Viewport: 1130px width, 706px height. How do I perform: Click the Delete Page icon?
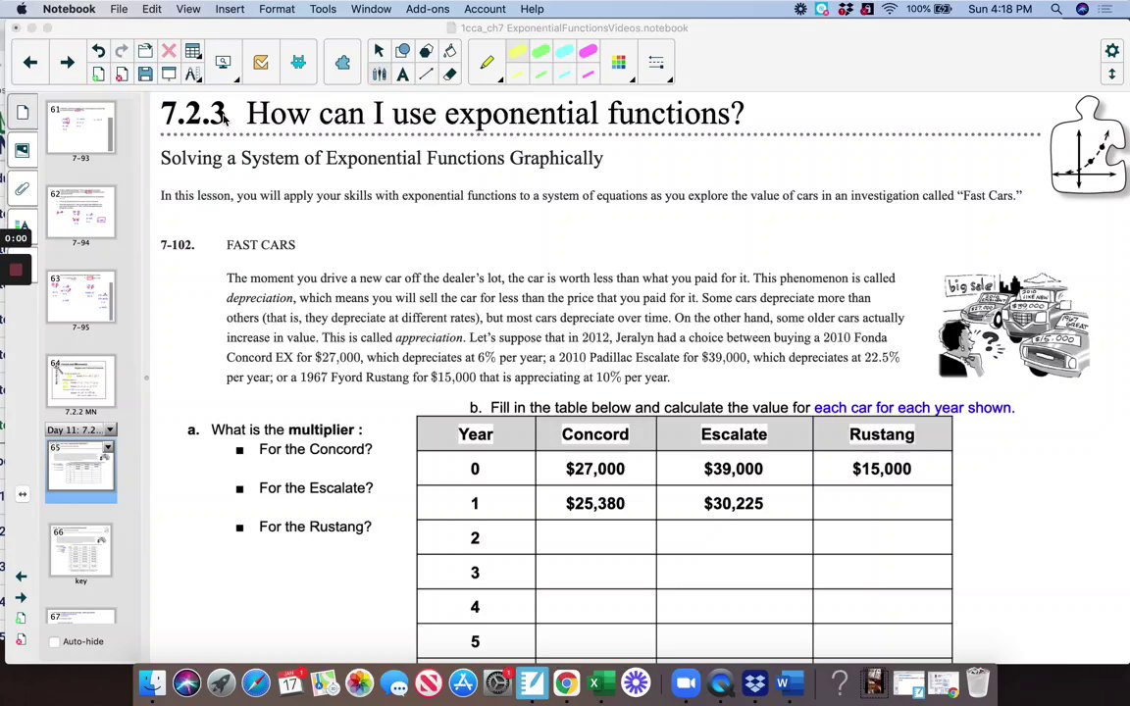[122, 74]
